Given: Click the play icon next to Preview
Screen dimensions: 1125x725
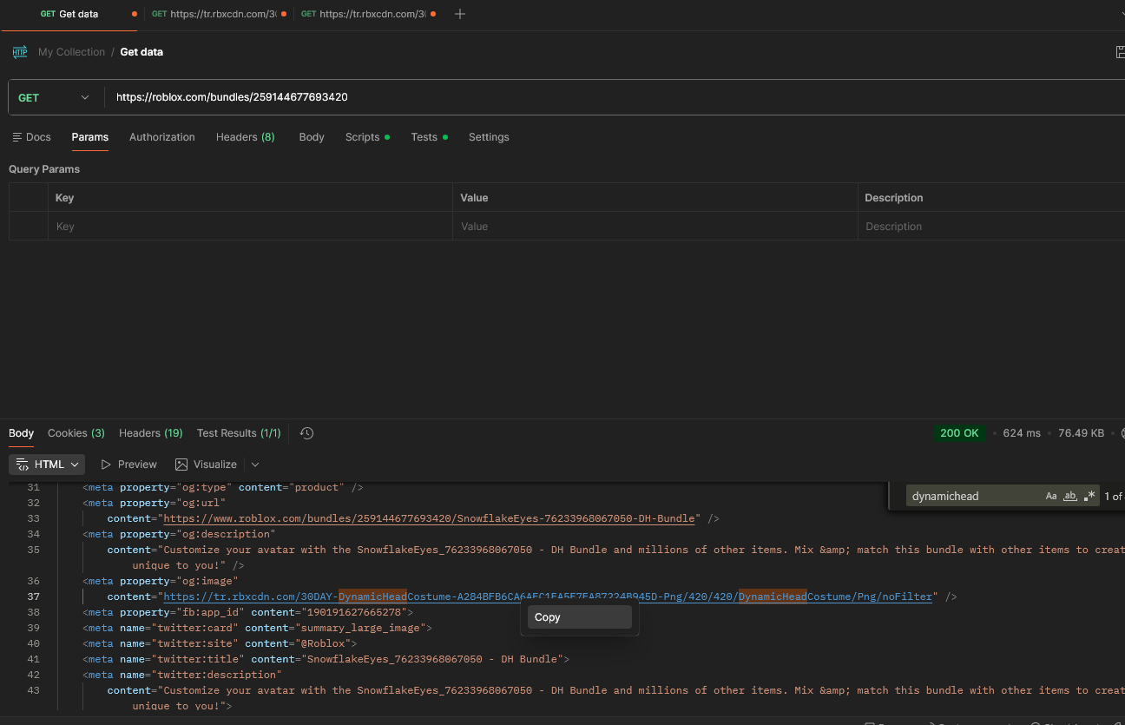Looking at the screenshot, I should click(x=106, y=465).
